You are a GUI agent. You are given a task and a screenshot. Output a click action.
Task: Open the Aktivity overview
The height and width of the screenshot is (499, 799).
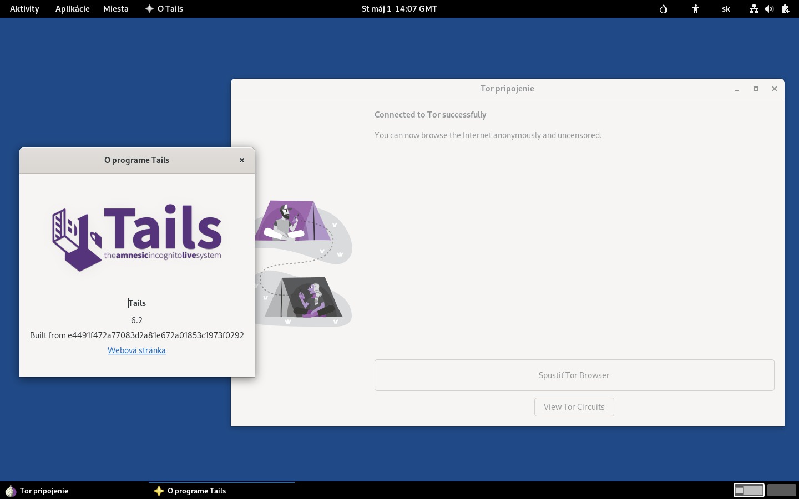tap(24, 9)
